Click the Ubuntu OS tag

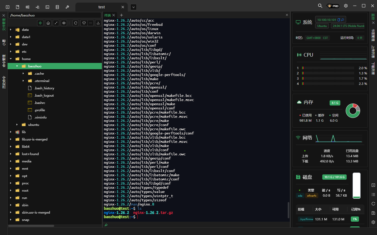[322, 26]
